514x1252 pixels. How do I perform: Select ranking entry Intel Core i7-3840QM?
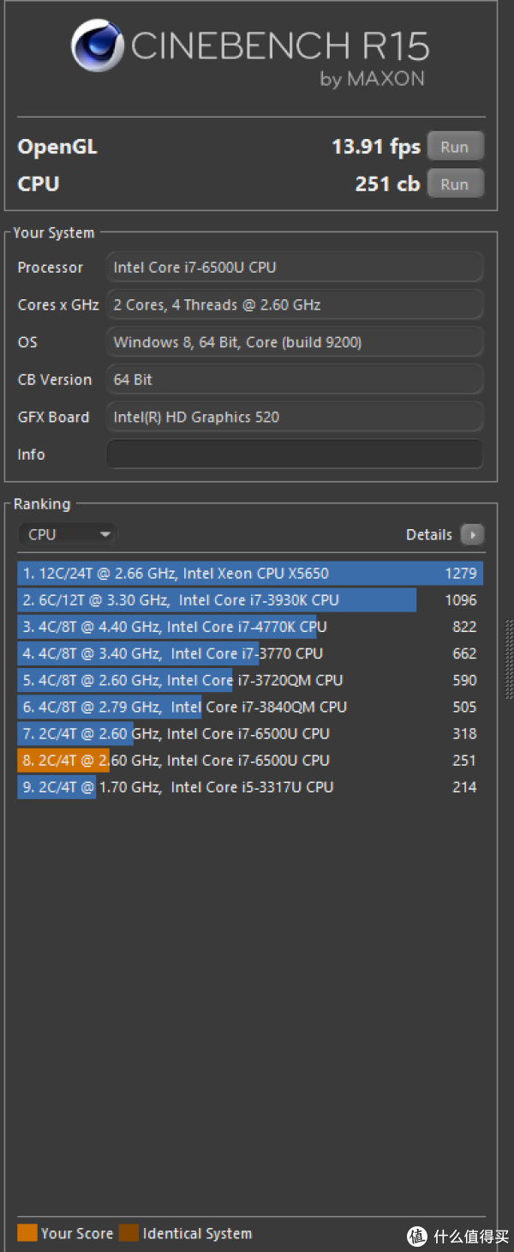pyautogui.click(x=250, y=707)
